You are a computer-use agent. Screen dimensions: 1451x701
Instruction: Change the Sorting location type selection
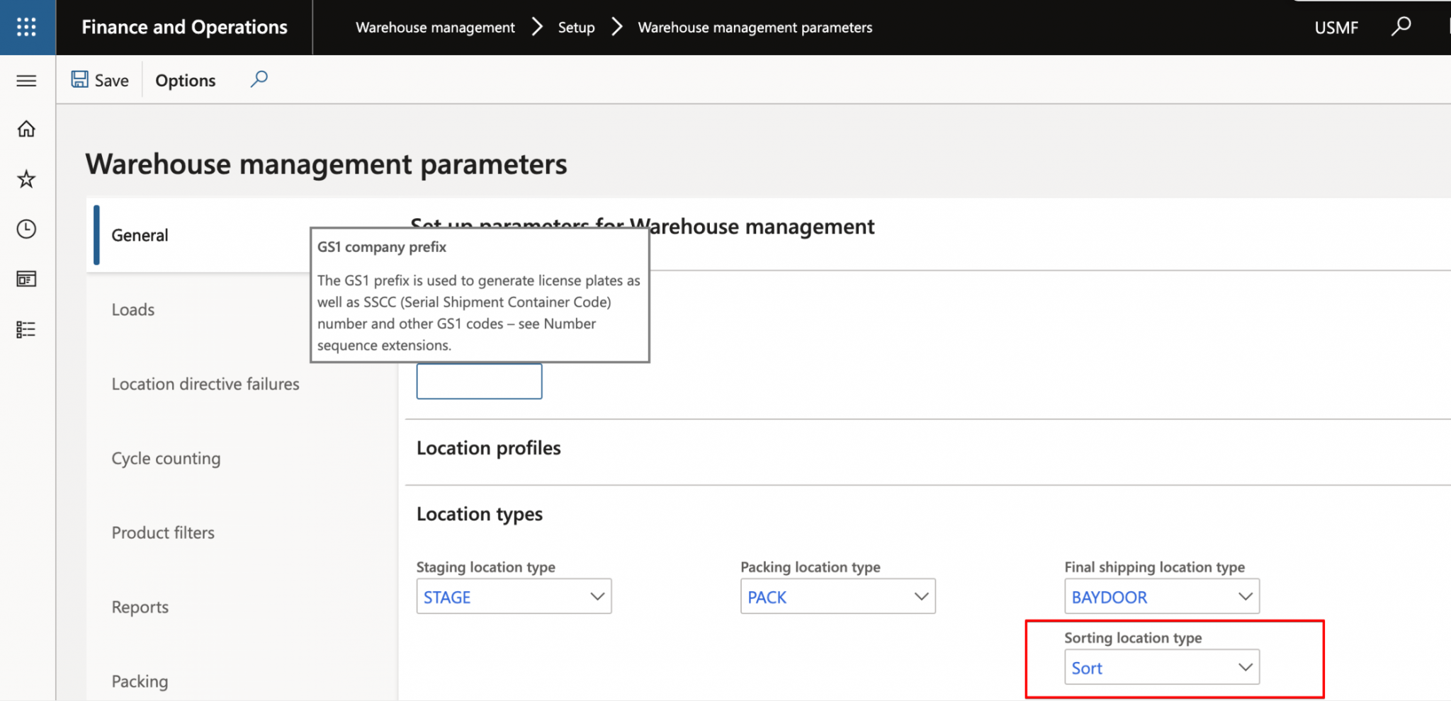coord(1244,666)
